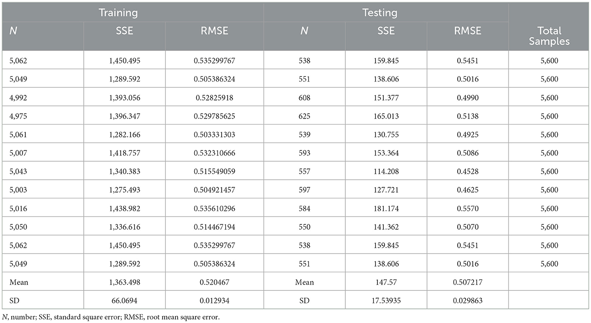Screen dimensions: 591x323
Task: Click the SSE header under Training
Action: tap(124, 31)
